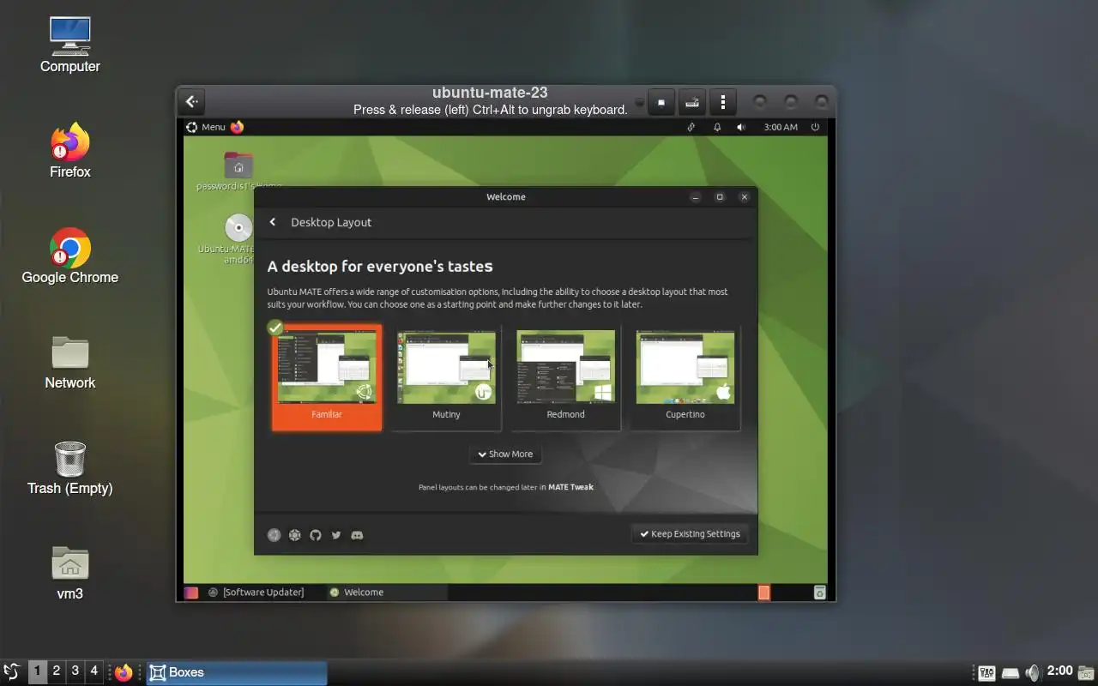This screenshot has height=686, width=1098.
Task: Open the guest notification bell
Action: [717, 127]
